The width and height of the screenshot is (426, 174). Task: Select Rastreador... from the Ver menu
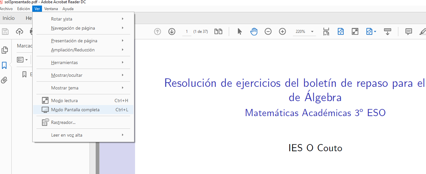63,122
